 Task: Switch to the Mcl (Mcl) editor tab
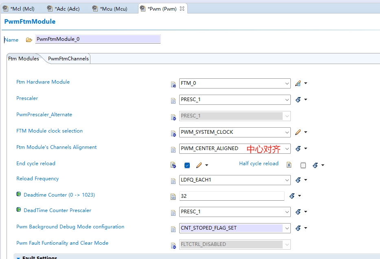point(19,9)
